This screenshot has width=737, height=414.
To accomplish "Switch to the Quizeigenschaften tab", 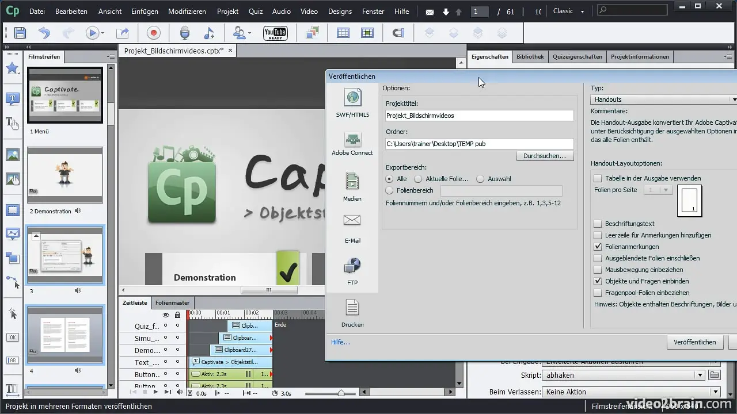I will (x=578, y=56).
